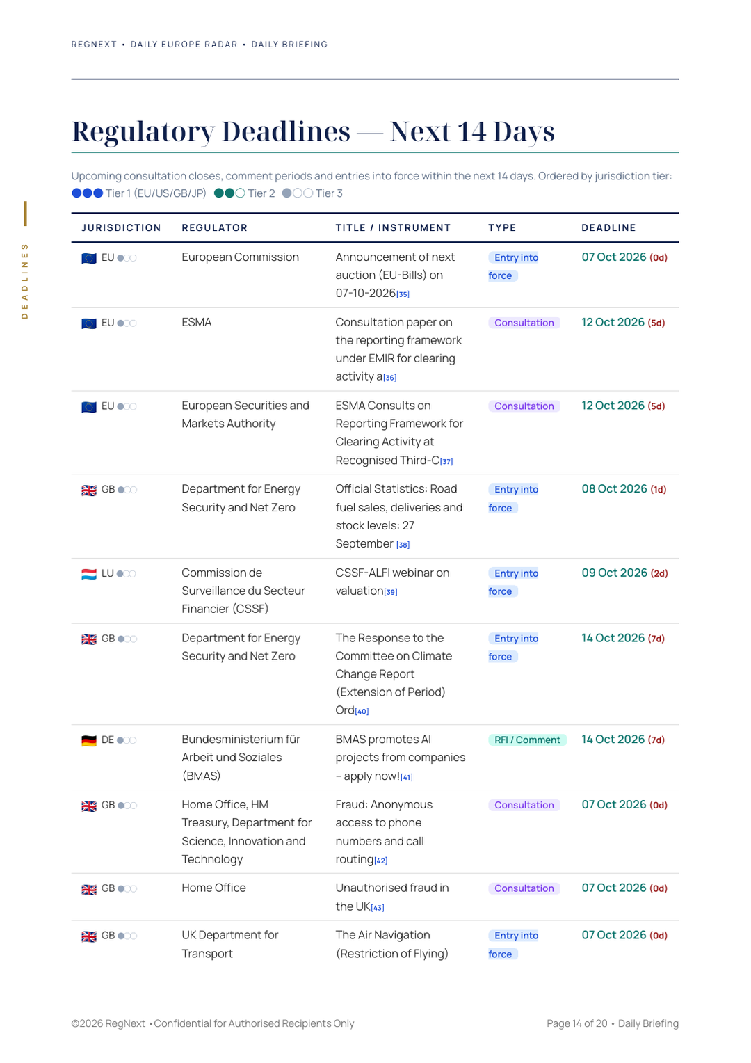This screenshot has width=751, height=1063.
Task: Open footnote reference [35]
Action: click(x=403, y=294)
